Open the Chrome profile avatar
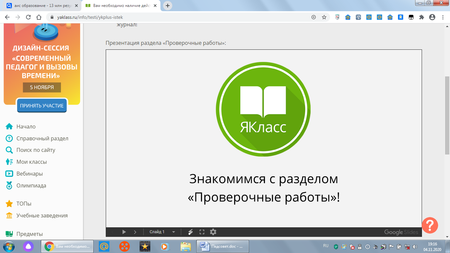The image size is (450, 253). [x=432, y=17]
